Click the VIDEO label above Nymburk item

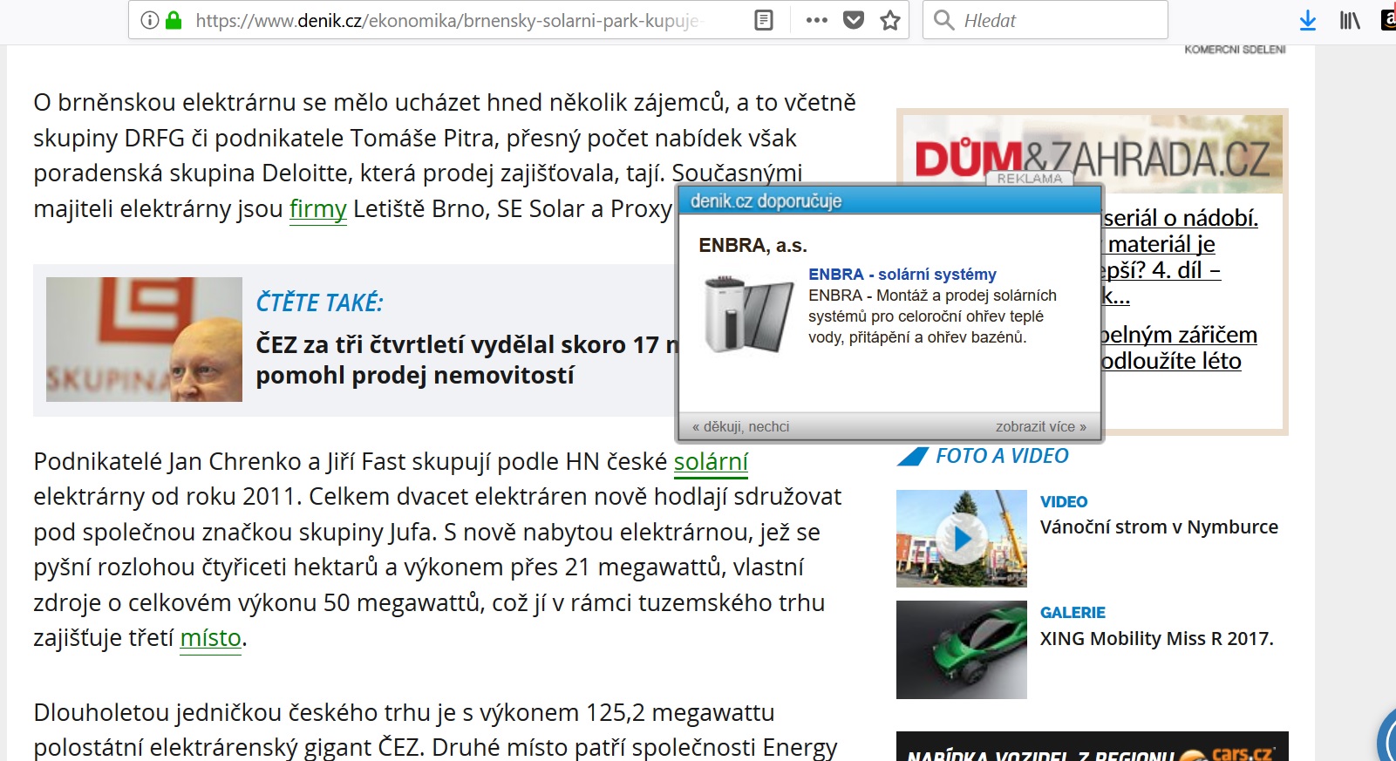point(1064,502)
